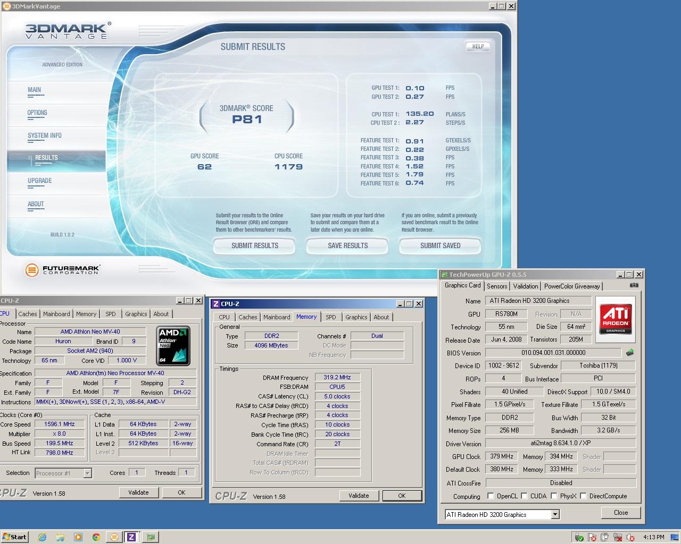The height and width of the screenshot is (544, 681).
Task: Click Close button in GPU-Z
Action: pos(621,513)
